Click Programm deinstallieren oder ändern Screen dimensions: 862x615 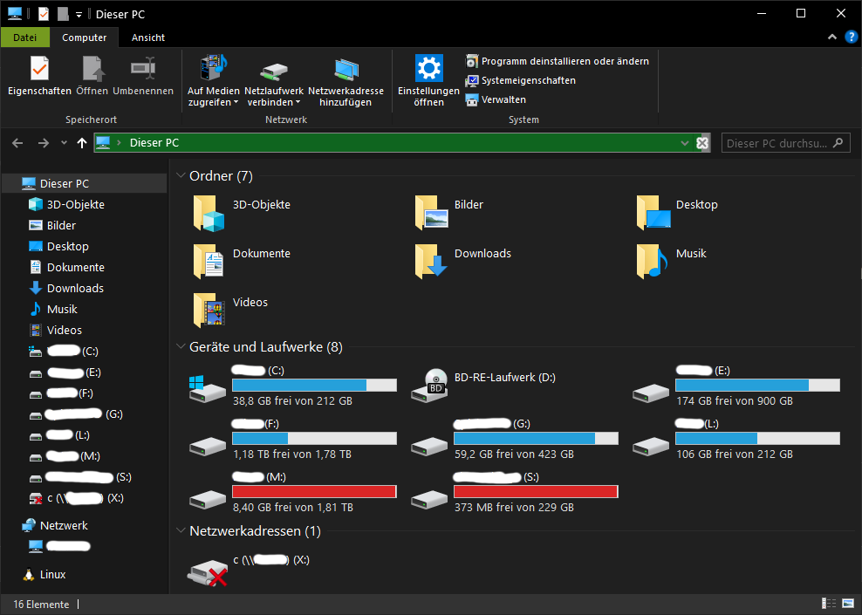[x=557, y=61]
